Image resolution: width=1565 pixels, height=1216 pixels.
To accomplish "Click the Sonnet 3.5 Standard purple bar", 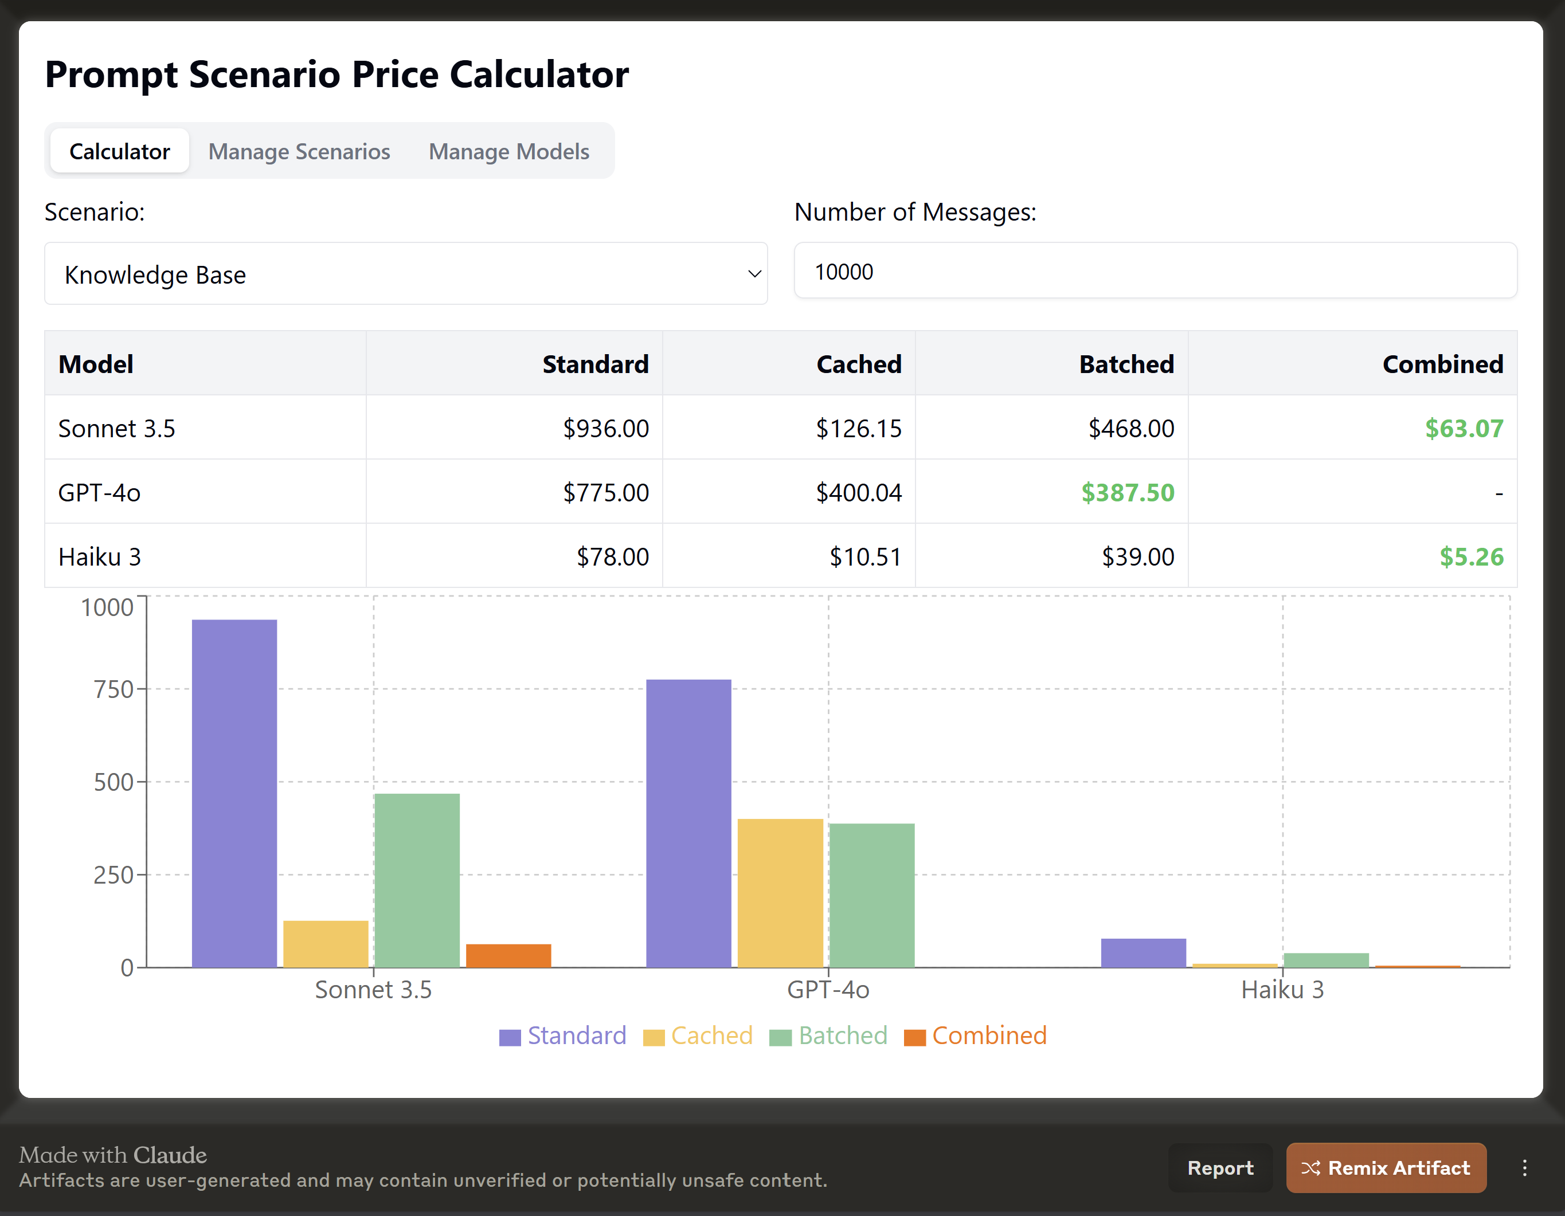I will [234, 793].
